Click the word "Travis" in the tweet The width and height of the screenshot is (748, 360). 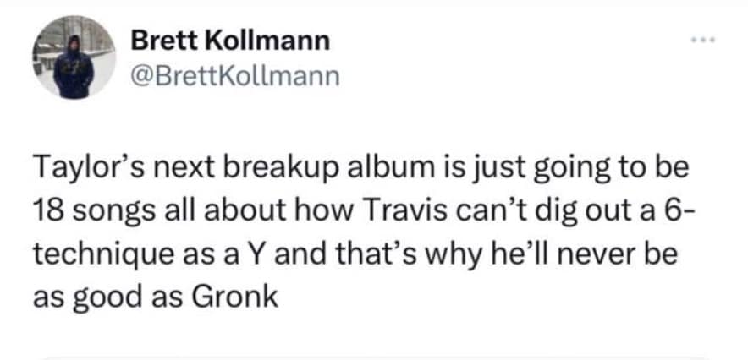point(406,208)
